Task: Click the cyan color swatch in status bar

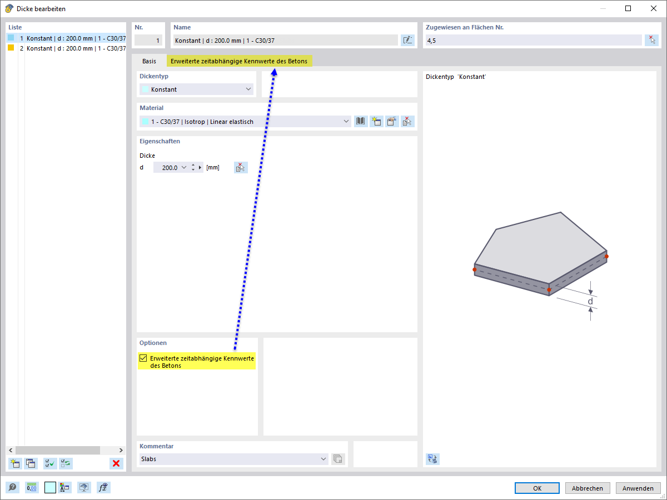Action: click(50, 487)
